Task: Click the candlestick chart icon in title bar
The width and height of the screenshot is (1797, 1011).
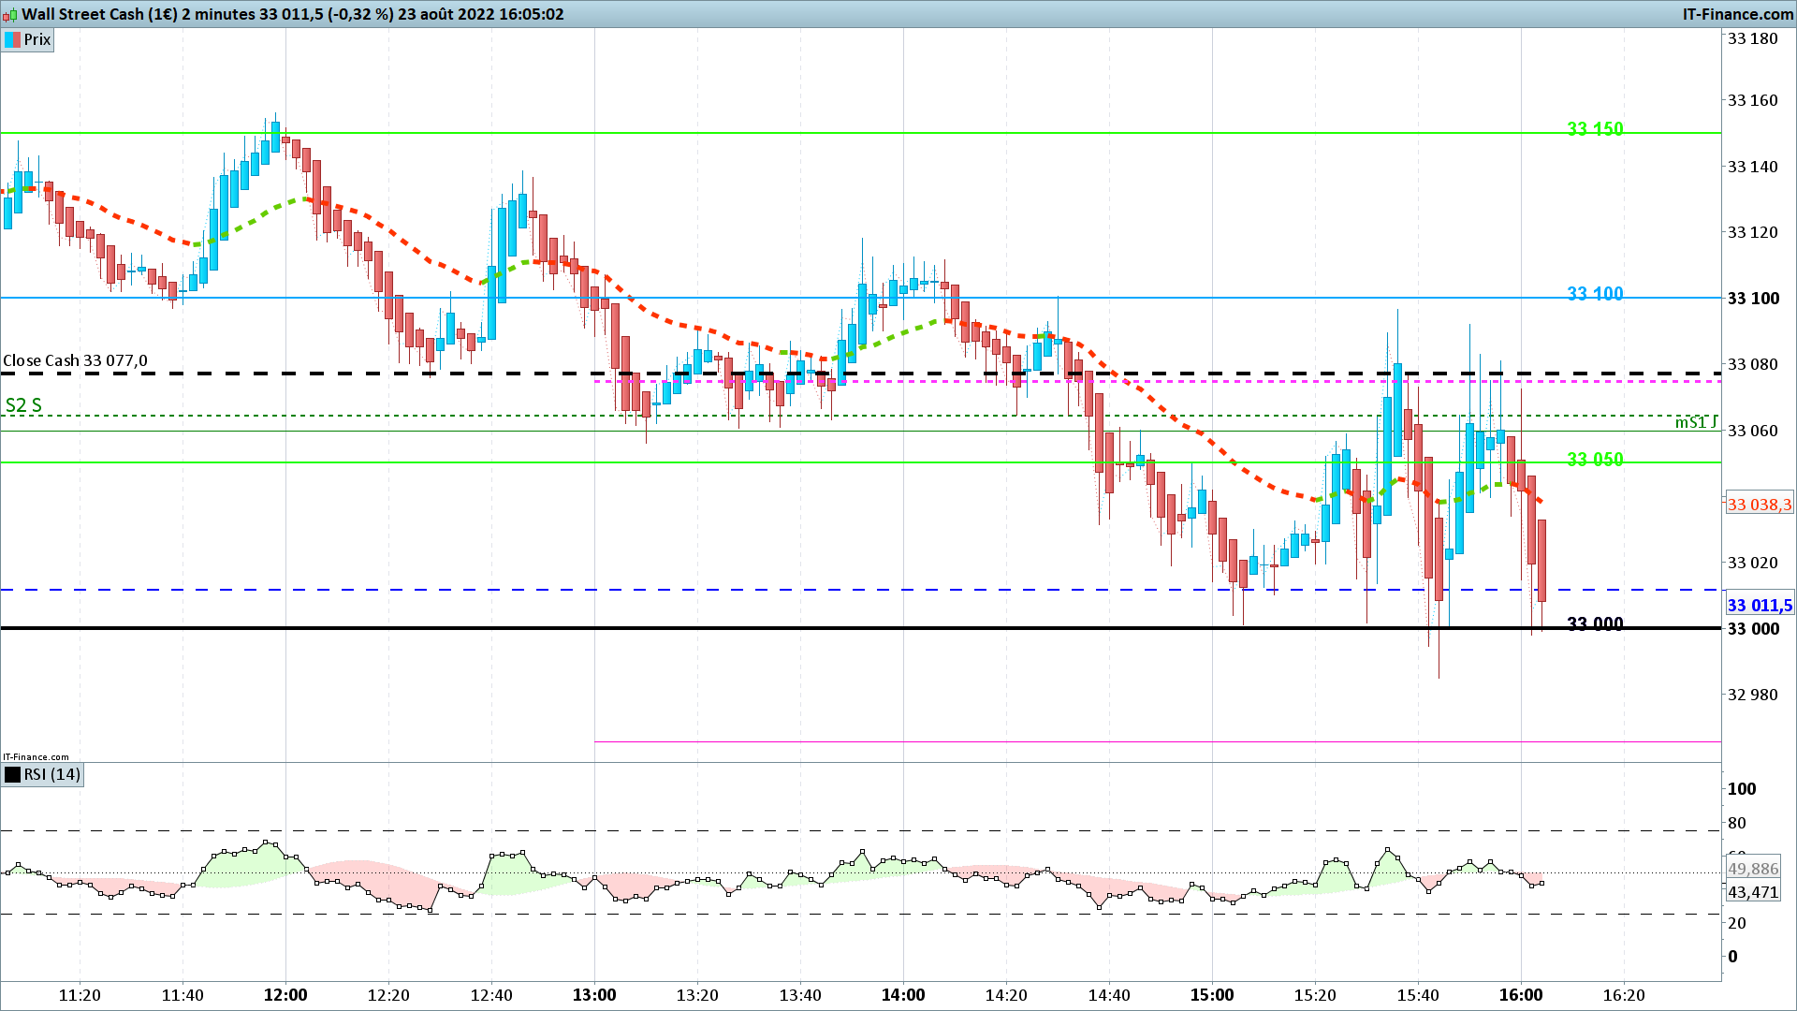Action: (11, 14)
